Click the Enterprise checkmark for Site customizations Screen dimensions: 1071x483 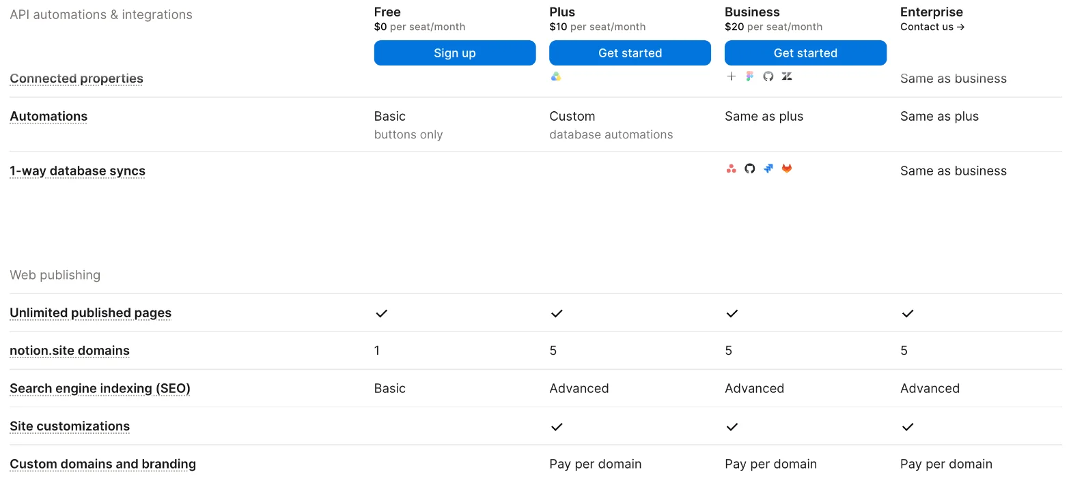[908, 426]
